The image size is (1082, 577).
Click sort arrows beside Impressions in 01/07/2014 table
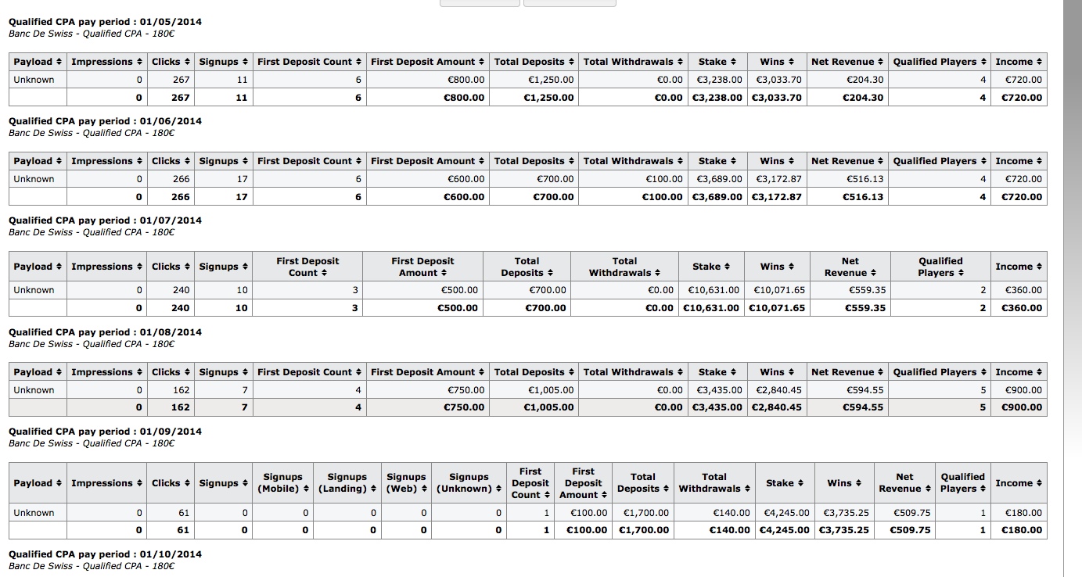140,267
